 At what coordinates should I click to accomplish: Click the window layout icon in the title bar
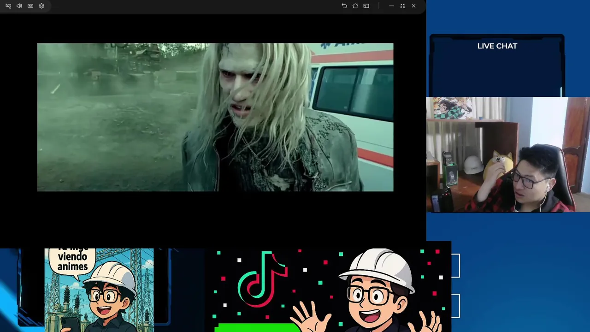point(366,6)
